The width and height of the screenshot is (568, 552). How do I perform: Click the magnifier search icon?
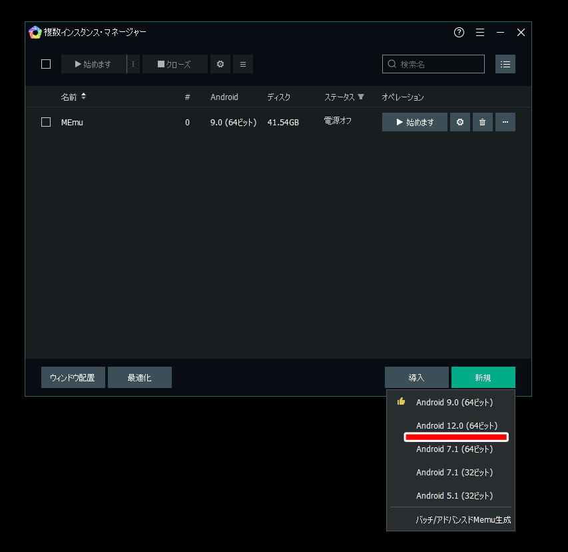point(392,64)
